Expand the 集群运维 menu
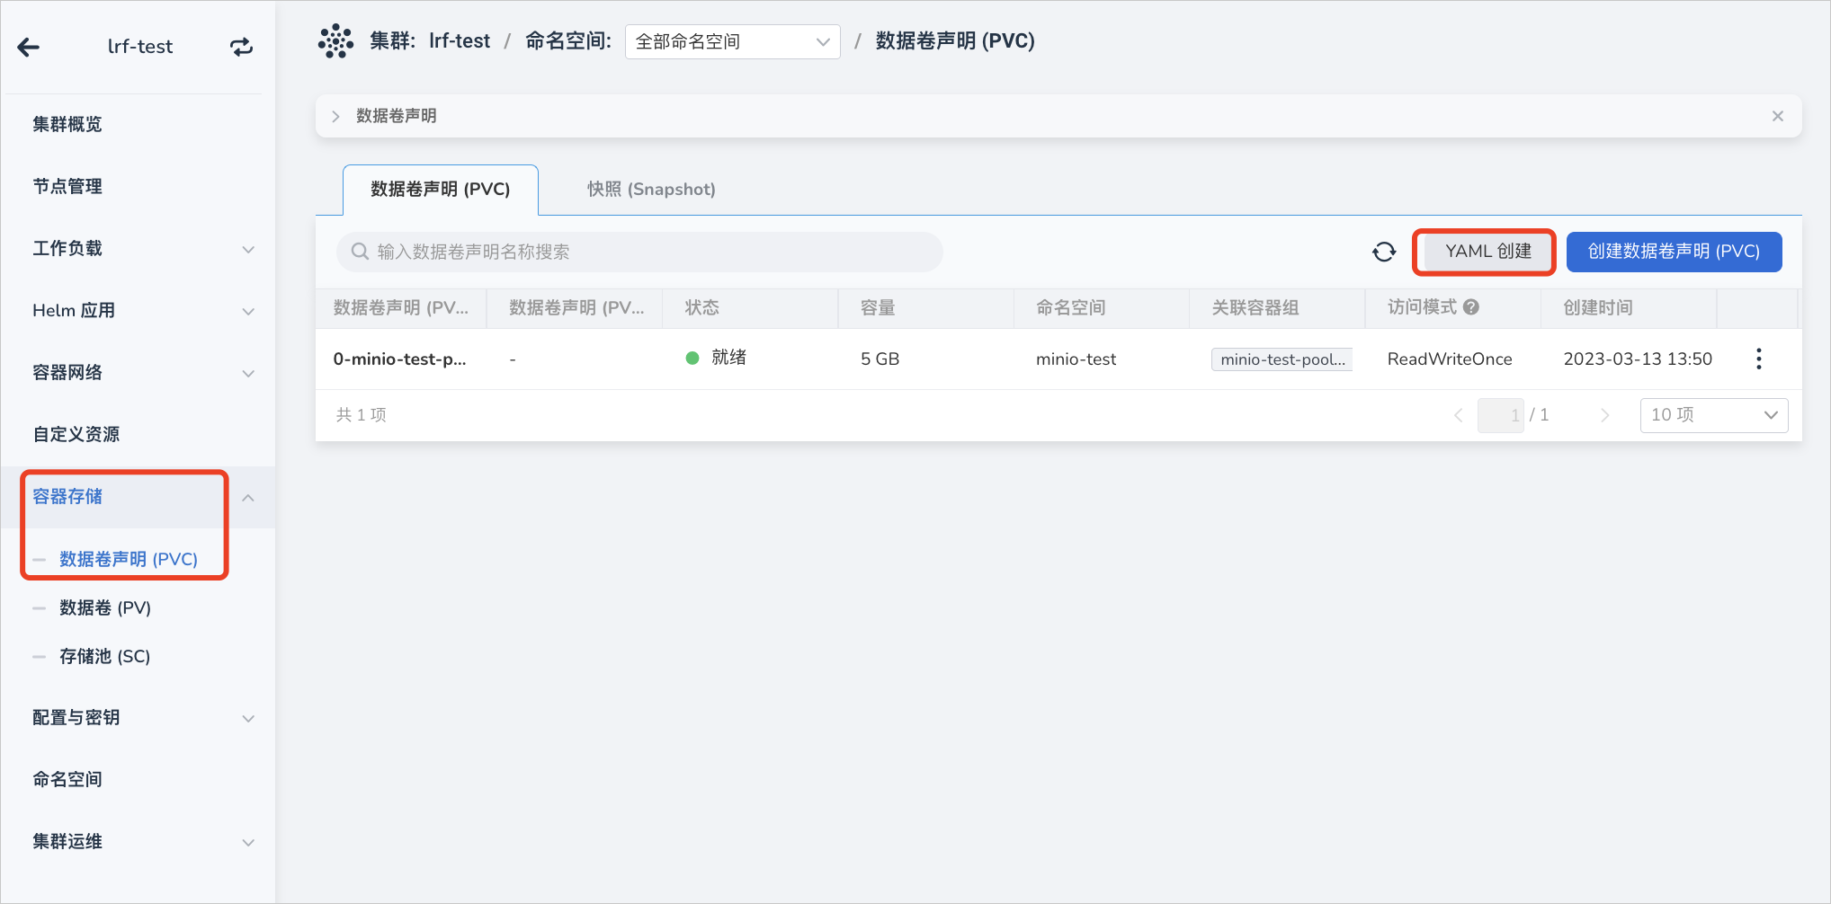The width and height of the screenshot is (1831, 904). coord(248,842)
